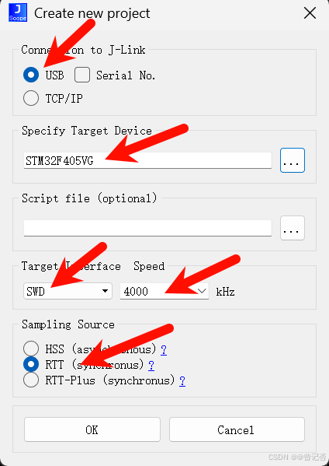Open the RTT-Plus help question mark link
Image resolution: width=329 pixels, height=466 pixels.
point(182,381)
